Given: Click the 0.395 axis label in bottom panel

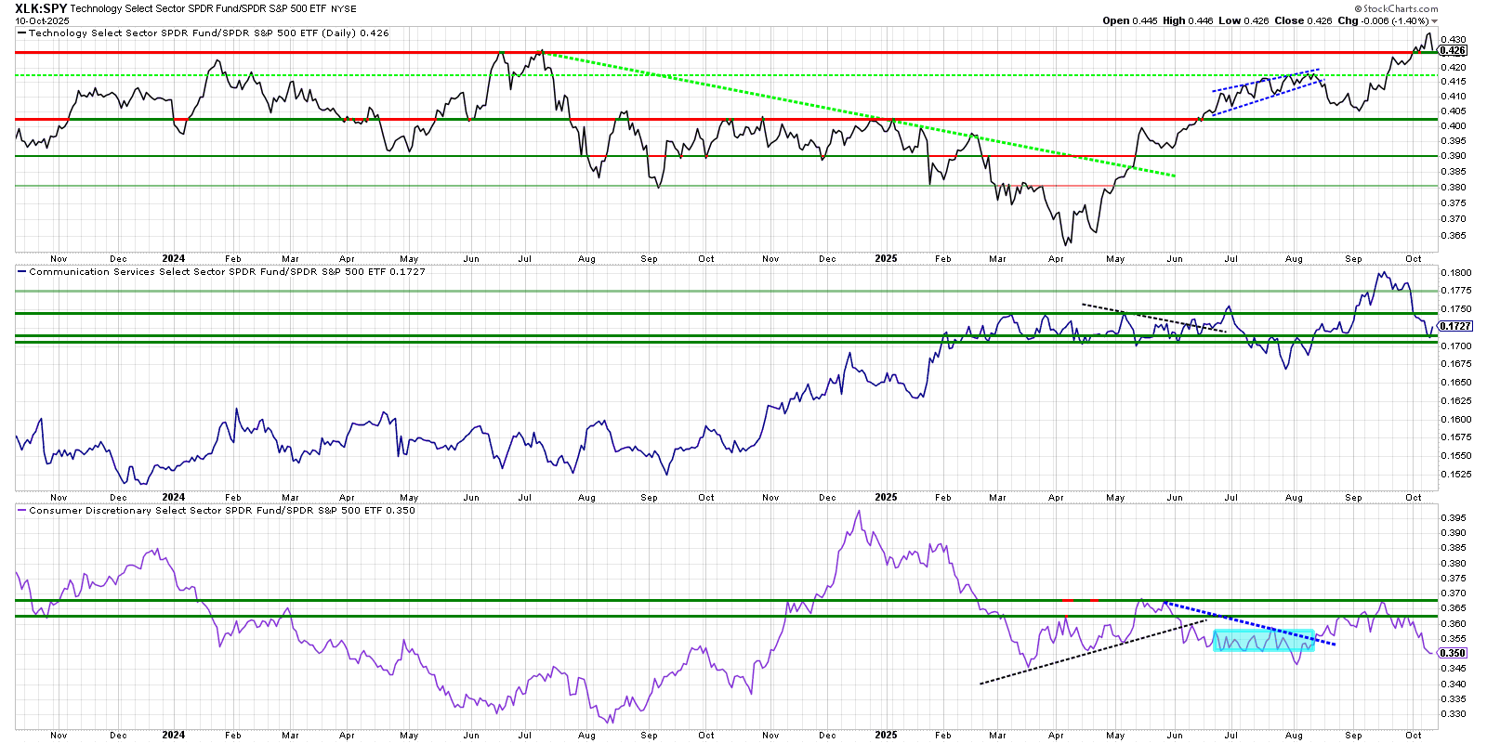Looking at the screenshot, I should 1453,518.
